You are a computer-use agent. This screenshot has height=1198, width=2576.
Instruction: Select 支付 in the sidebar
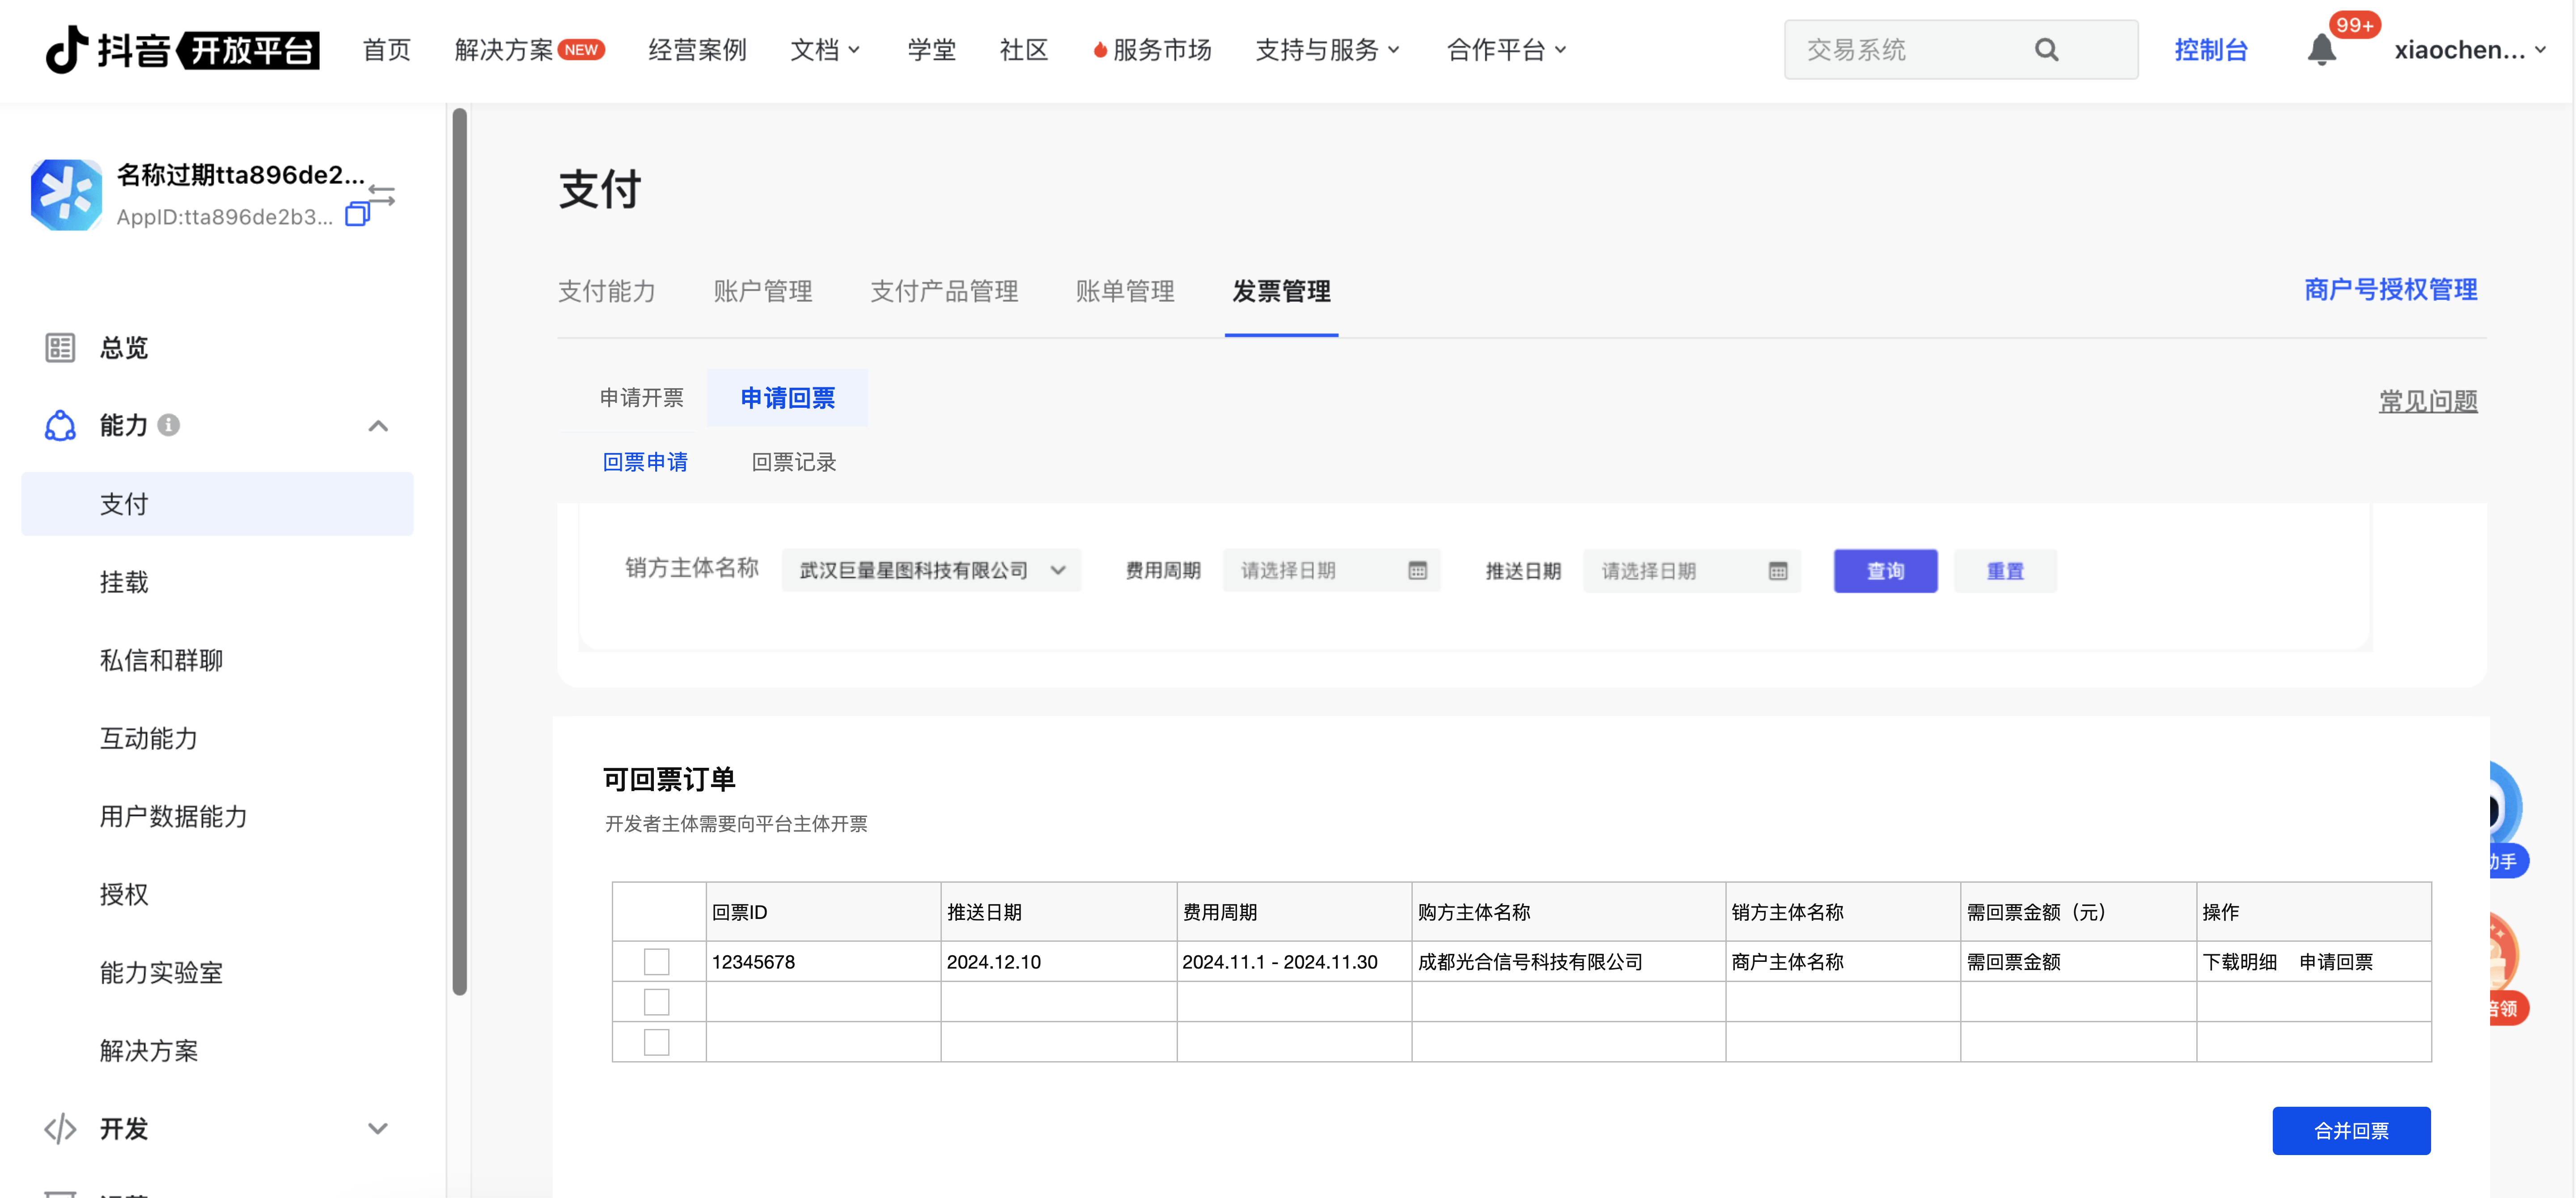coord(217,503)
